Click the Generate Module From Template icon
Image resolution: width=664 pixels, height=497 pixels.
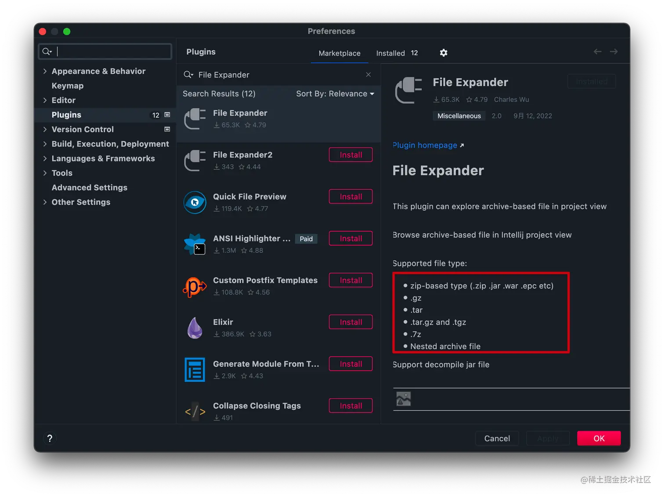click(195, 369)
